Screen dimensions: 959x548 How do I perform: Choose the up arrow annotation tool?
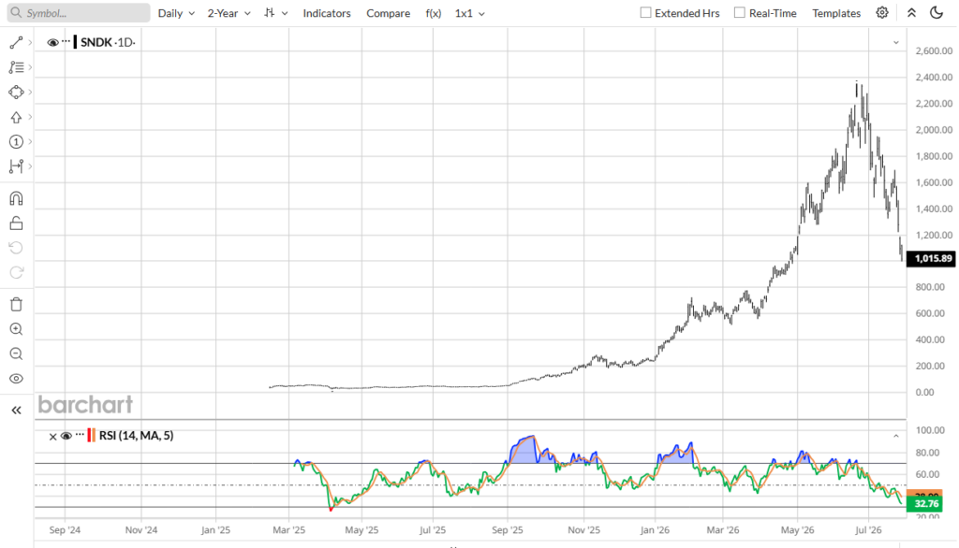point(16,117)
